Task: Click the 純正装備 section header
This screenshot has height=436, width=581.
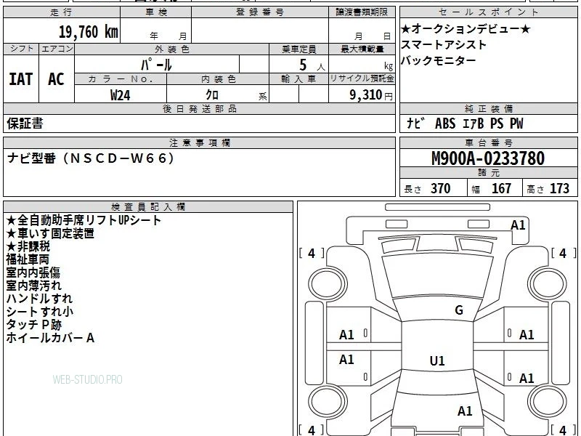Action: click(x=488, y=108)
